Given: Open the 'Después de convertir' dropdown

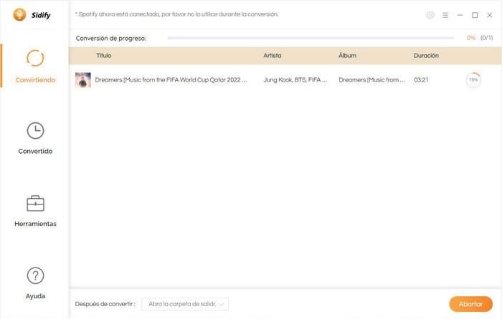Looking at the screenshot, I should tap(185, 304).
